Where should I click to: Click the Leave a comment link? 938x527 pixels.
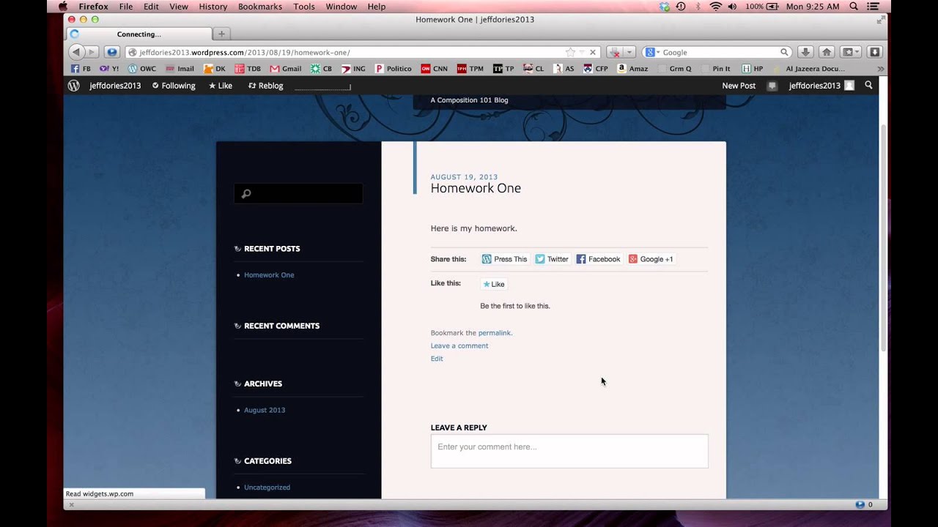click(459, 345)
